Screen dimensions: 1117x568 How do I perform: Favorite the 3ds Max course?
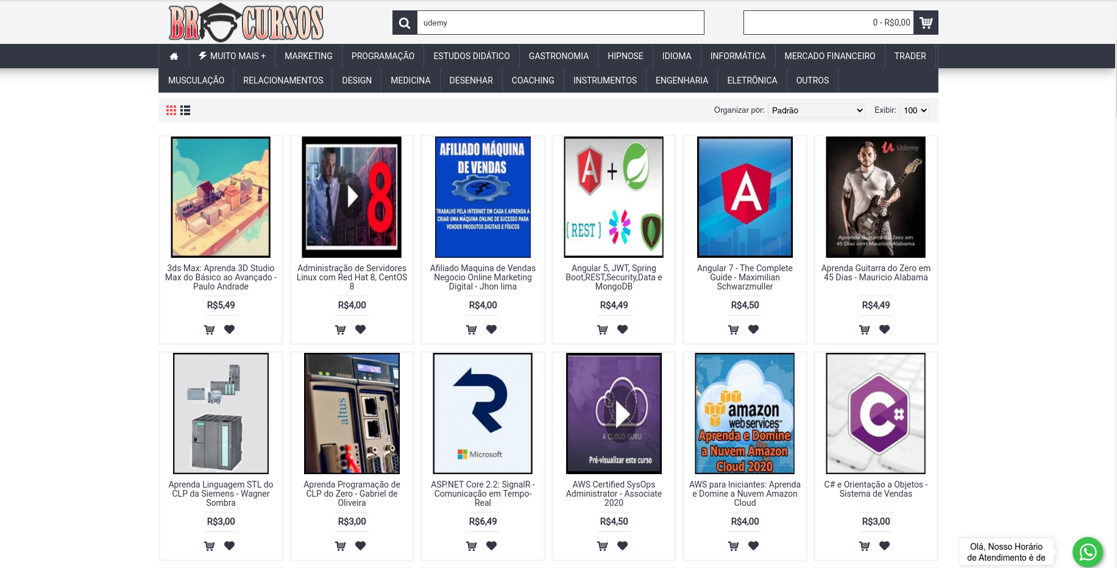point(230,329)
